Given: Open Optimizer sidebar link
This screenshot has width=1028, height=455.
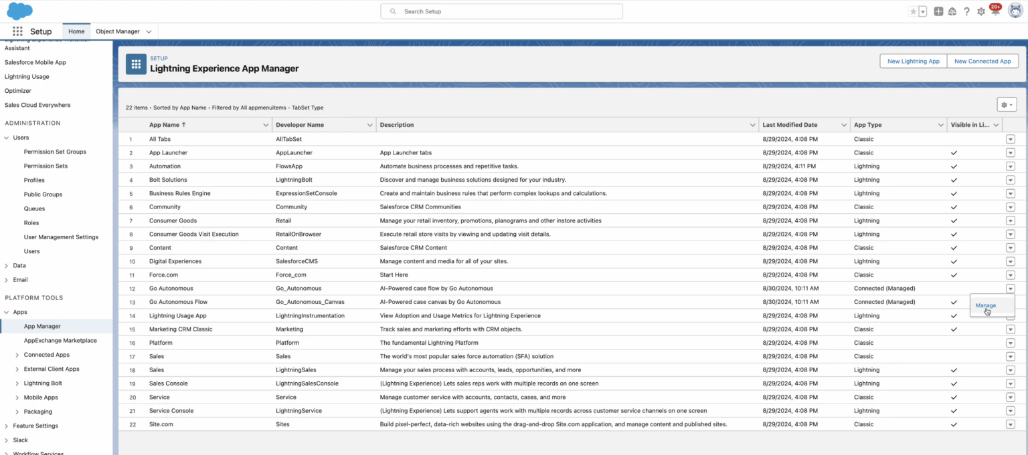Looking at the screenshot, I should tap(18, 91).
